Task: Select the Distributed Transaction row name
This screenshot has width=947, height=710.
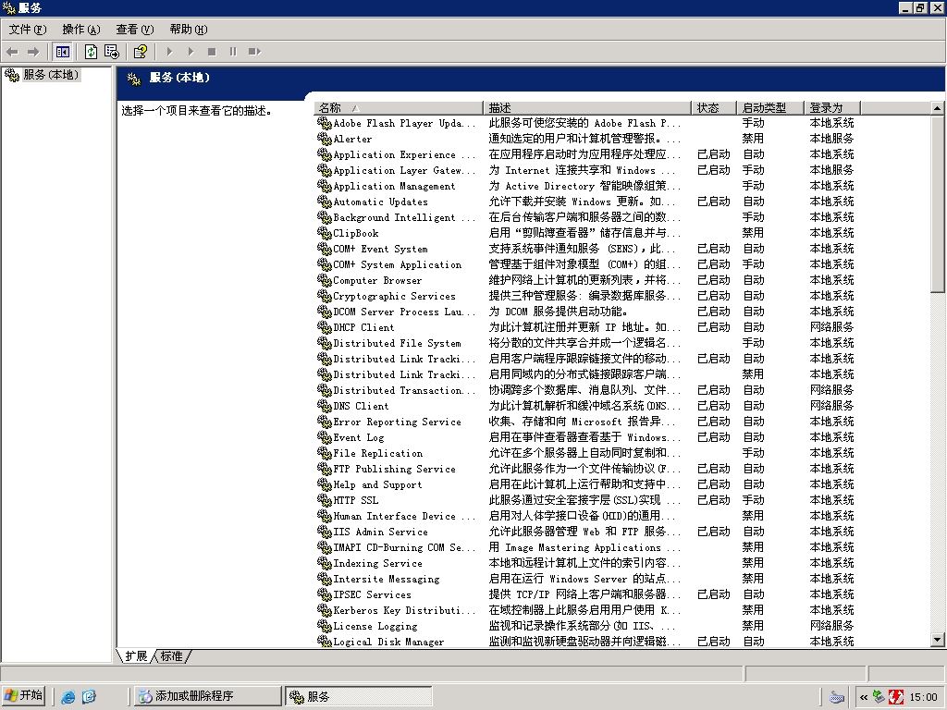Action: (404, 390)
